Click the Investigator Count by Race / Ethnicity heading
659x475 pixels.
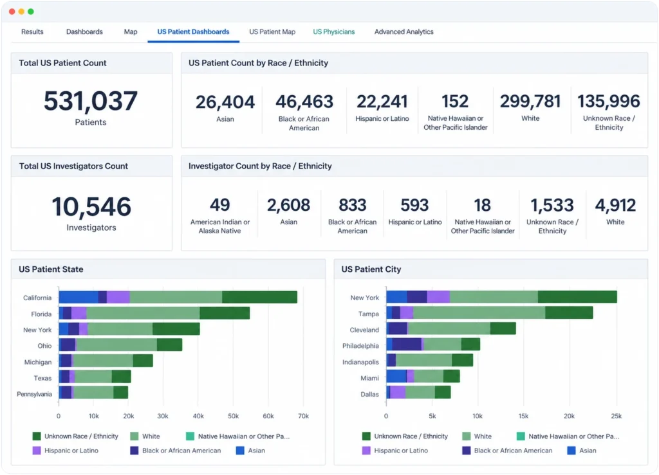point(260,166)
